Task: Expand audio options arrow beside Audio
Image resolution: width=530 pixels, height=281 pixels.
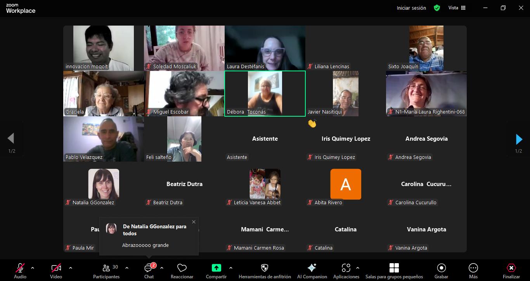Action: click(x=33, y=268)
